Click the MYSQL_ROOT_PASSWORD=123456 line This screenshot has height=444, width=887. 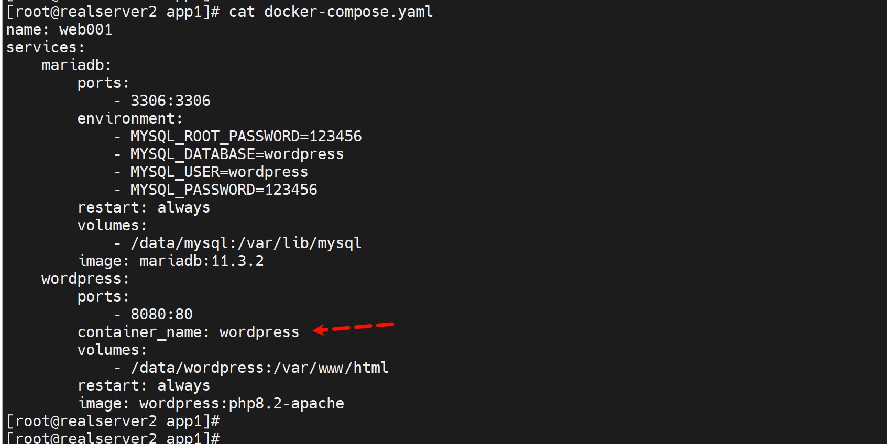pyautogui.click(x=246, y=137)
